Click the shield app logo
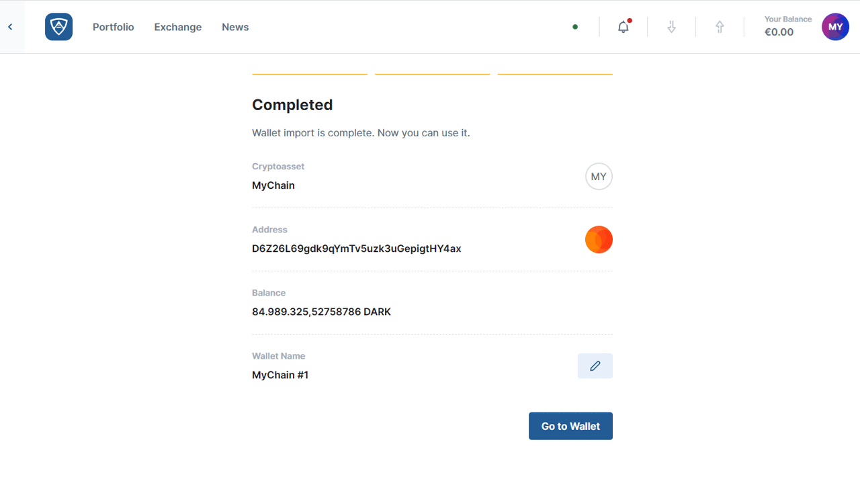The height and width of the screenshot is (491, 860). tap(58, 27)
